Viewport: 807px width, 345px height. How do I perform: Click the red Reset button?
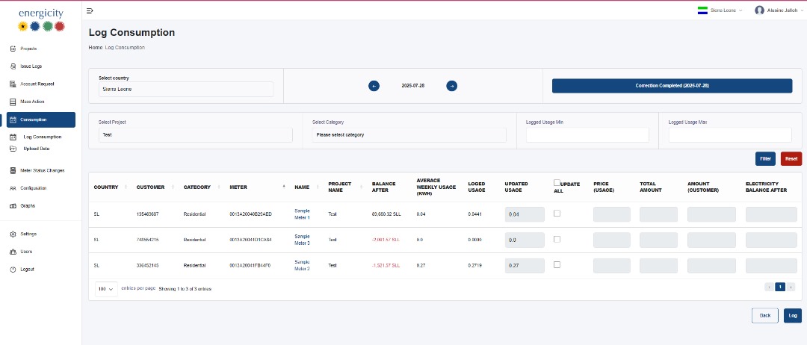click(x=791, y=159)
